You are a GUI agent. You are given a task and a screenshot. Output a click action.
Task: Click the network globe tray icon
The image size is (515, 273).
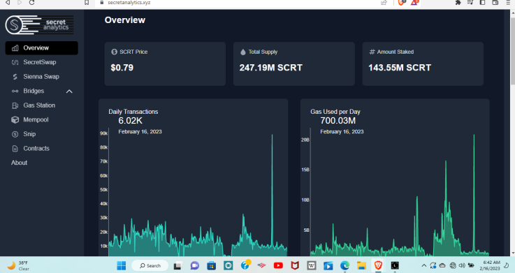pos(453,265)
